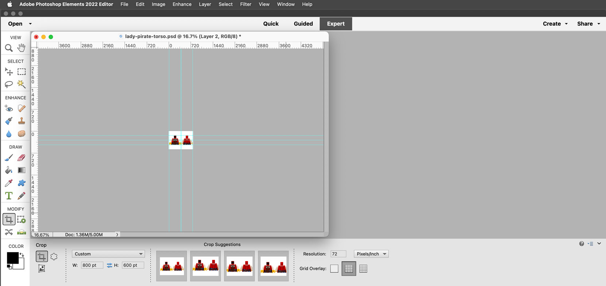The height and width of the screenshot is (286, 606).
Task: Apply the fourth crop suggestion thumbnail
Action: (273, 266)
